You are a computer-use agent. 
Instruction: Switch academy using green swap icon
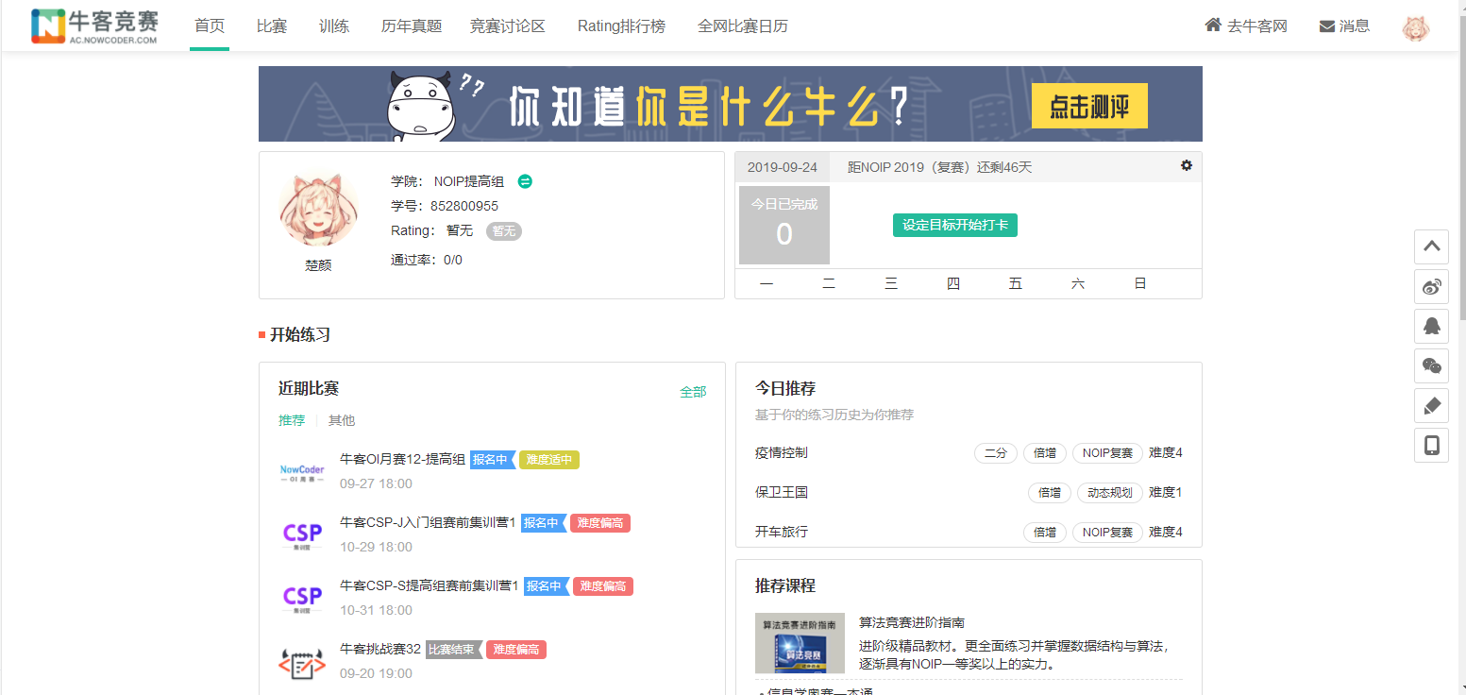[x=525, y=180]
